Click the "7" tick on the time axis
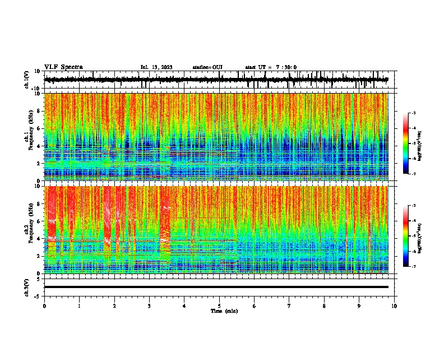Image resolution: width=444 pixels, height=343 pixels. pos(289,306)
